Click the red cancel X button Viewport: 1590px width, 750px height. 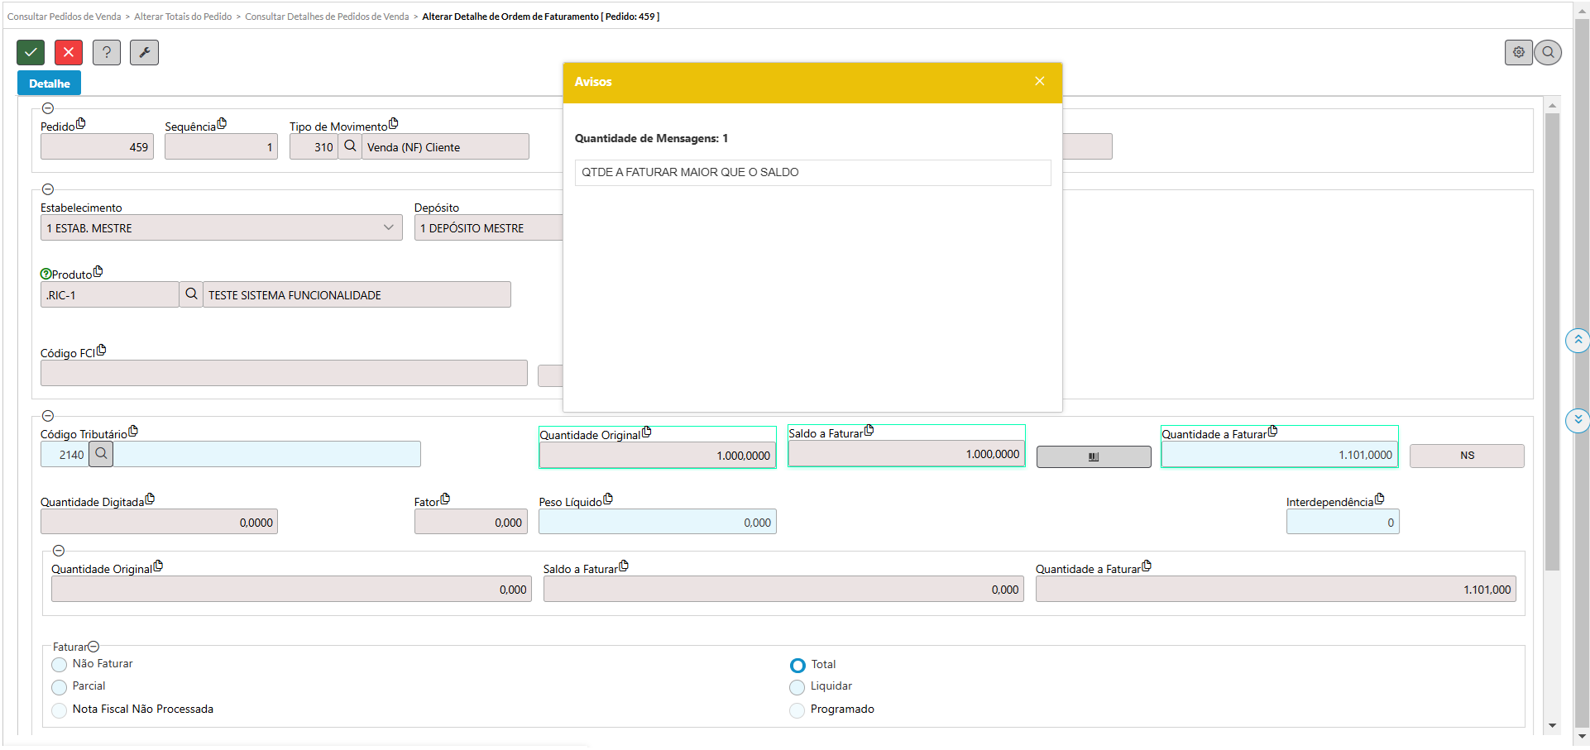[x=69, y=52]
